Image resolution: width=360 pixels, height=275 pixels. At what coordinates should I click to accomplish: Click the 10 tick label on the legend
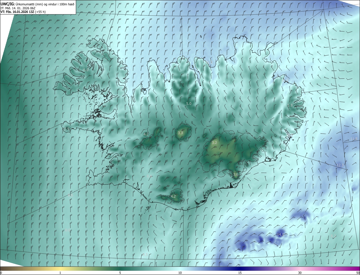pyautogui.click(x=180, y=273)
